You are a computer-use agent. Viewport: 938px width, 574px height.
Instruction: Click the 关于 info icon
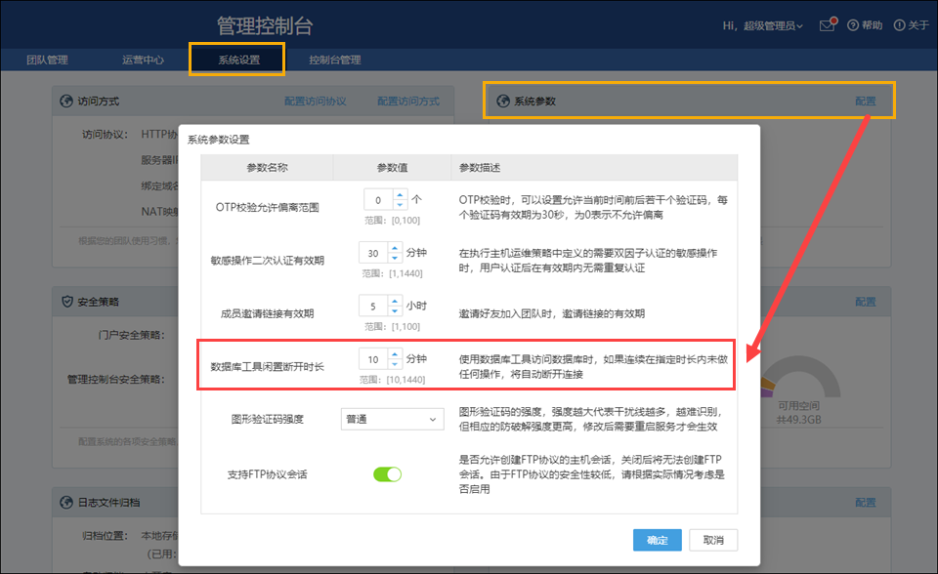tap(898, 25)
